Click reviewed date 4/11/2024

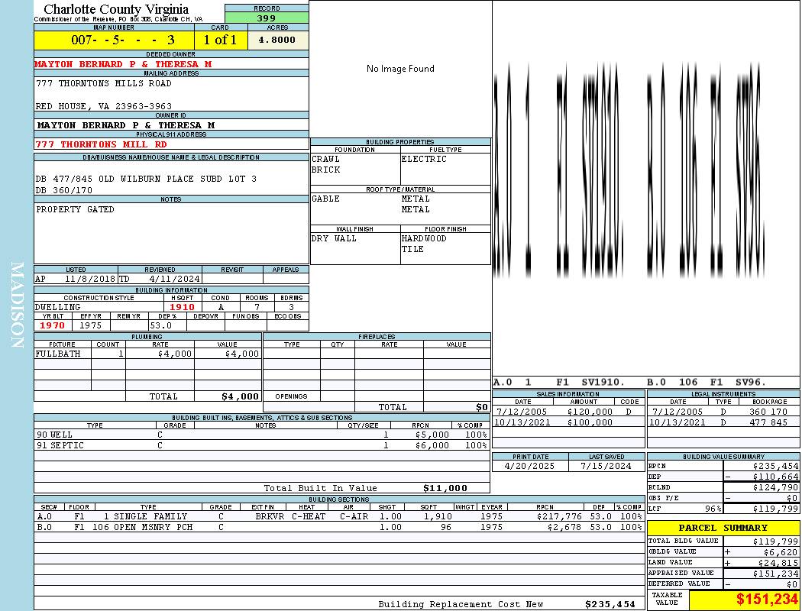[x=174, y=280]
